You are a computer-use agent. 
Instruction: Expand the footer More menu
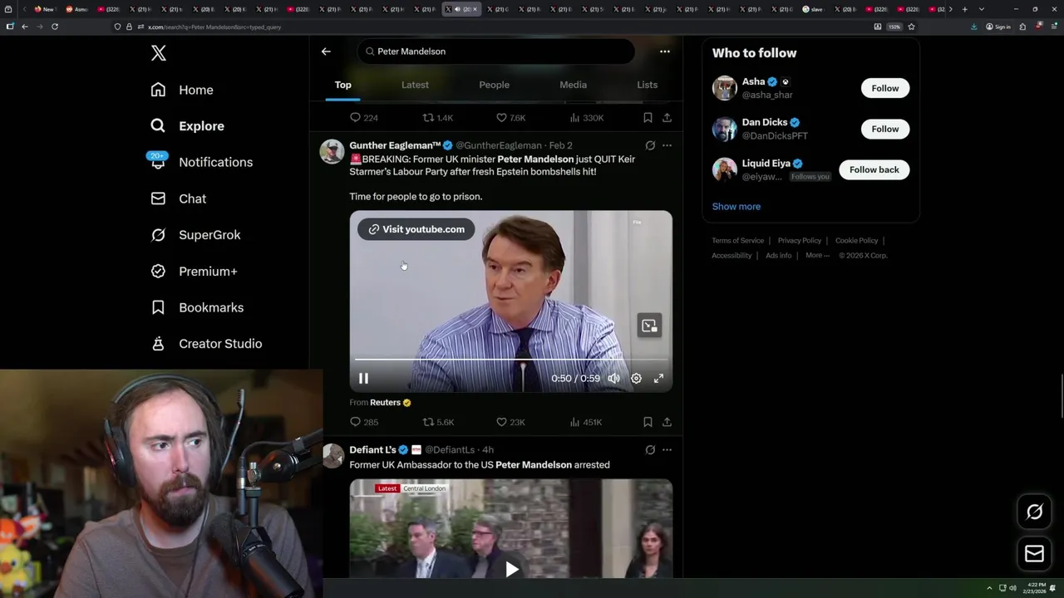click(817, 256)
